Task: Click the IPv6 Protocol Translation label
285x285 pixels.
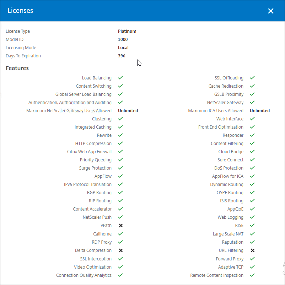Action: point(88,185)
